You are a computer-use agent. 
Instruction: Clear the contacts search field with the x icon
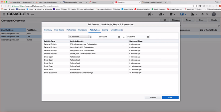[219, 26]
